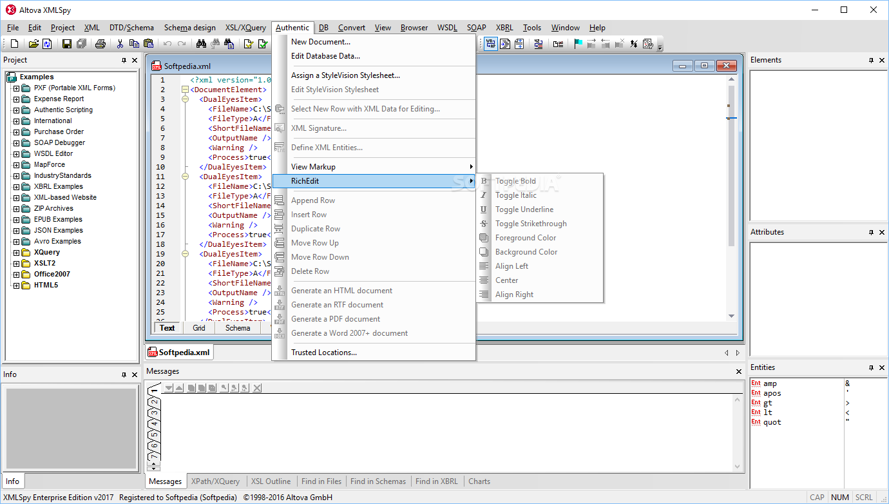The height and width of the screenshot is (504, 889).
Task: Switch to the Grid view tab
Action: pos(199,328)
